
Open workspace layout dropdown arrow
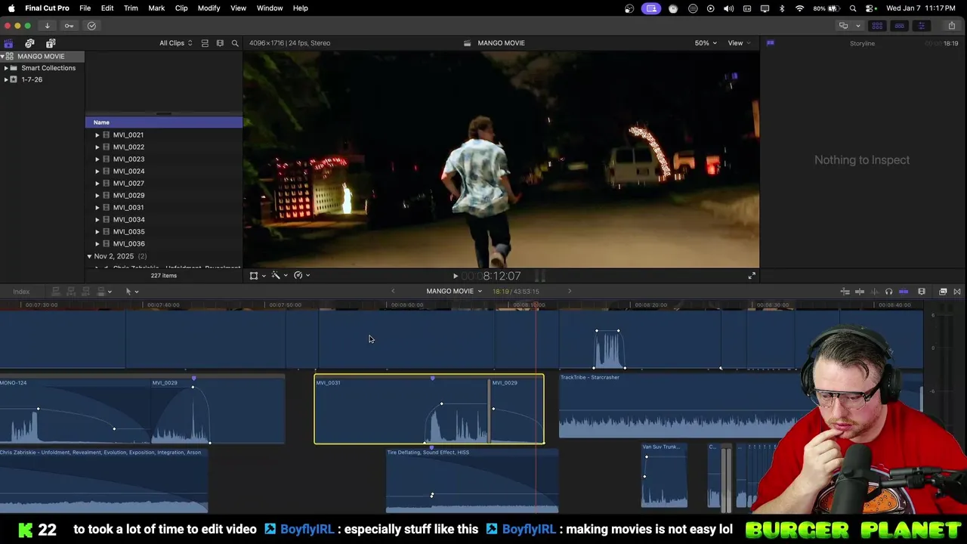click(x=857, y=26)
